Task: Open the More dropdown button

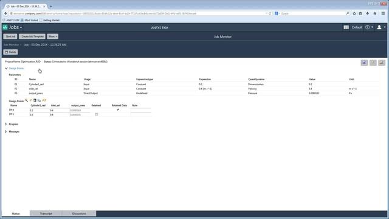Action: coord(53,36)
